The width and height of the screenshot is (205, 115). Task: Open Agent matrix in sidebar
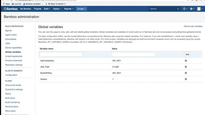pos(11,35)
